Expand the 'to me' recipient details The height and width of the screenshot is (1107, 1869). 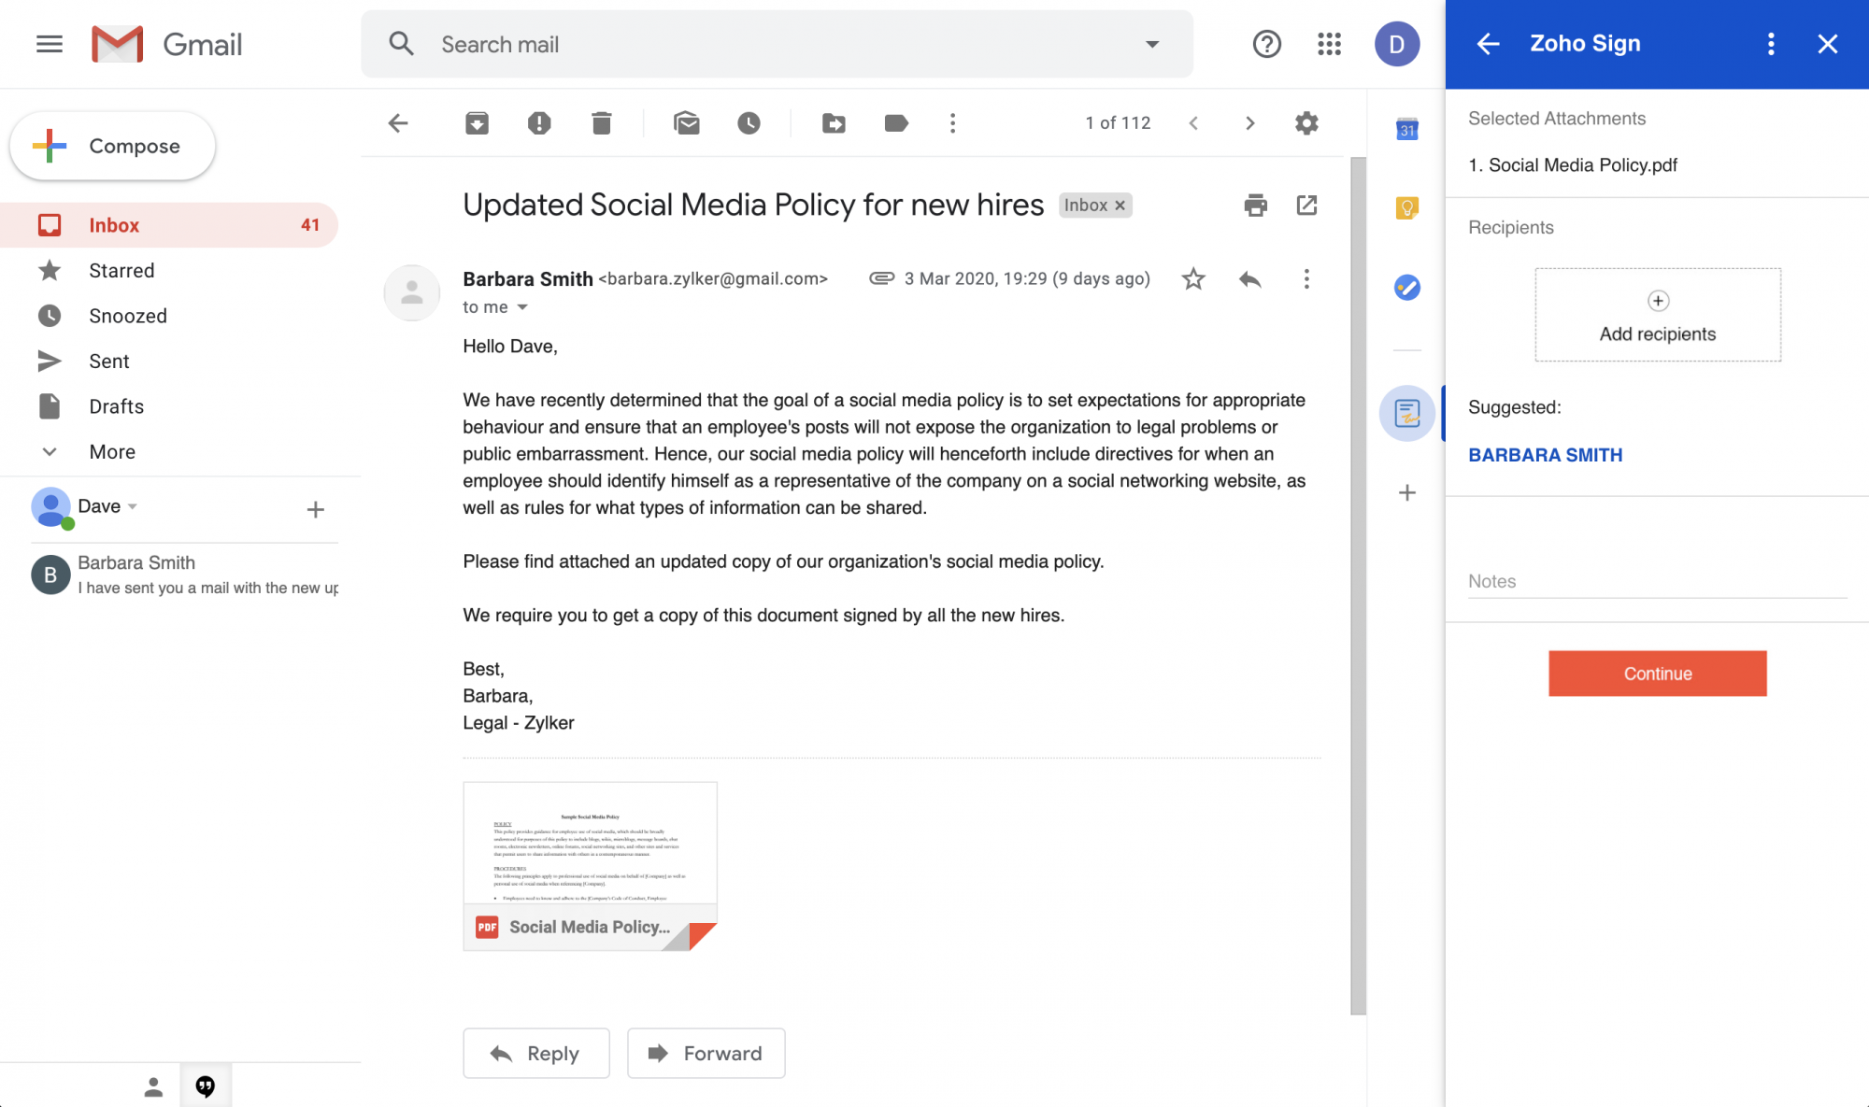pyautogui.click(x=522, y=307)
